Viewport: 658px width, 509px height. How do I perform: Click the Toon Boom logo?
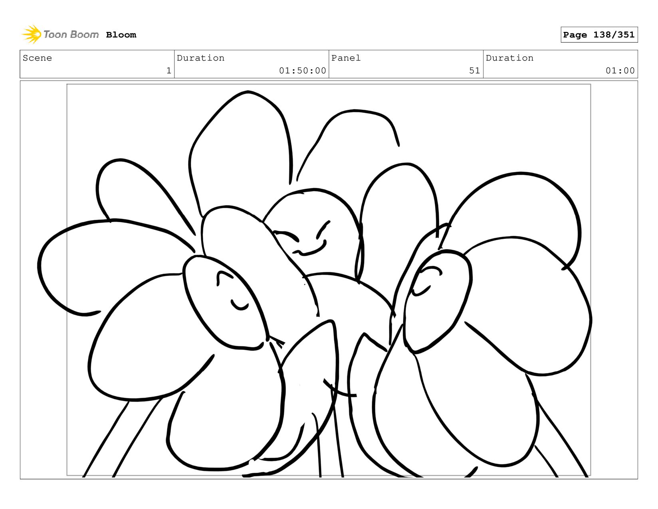tap(60, 34)
